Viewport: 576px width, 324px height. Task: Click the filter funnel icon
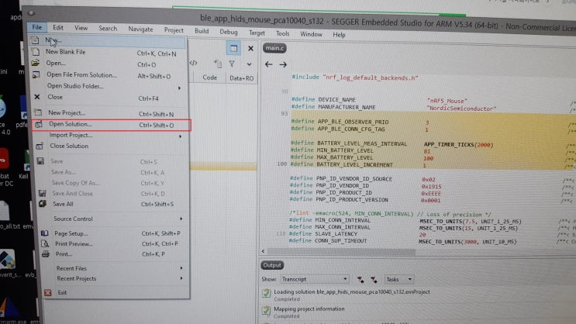click(232, 64)
